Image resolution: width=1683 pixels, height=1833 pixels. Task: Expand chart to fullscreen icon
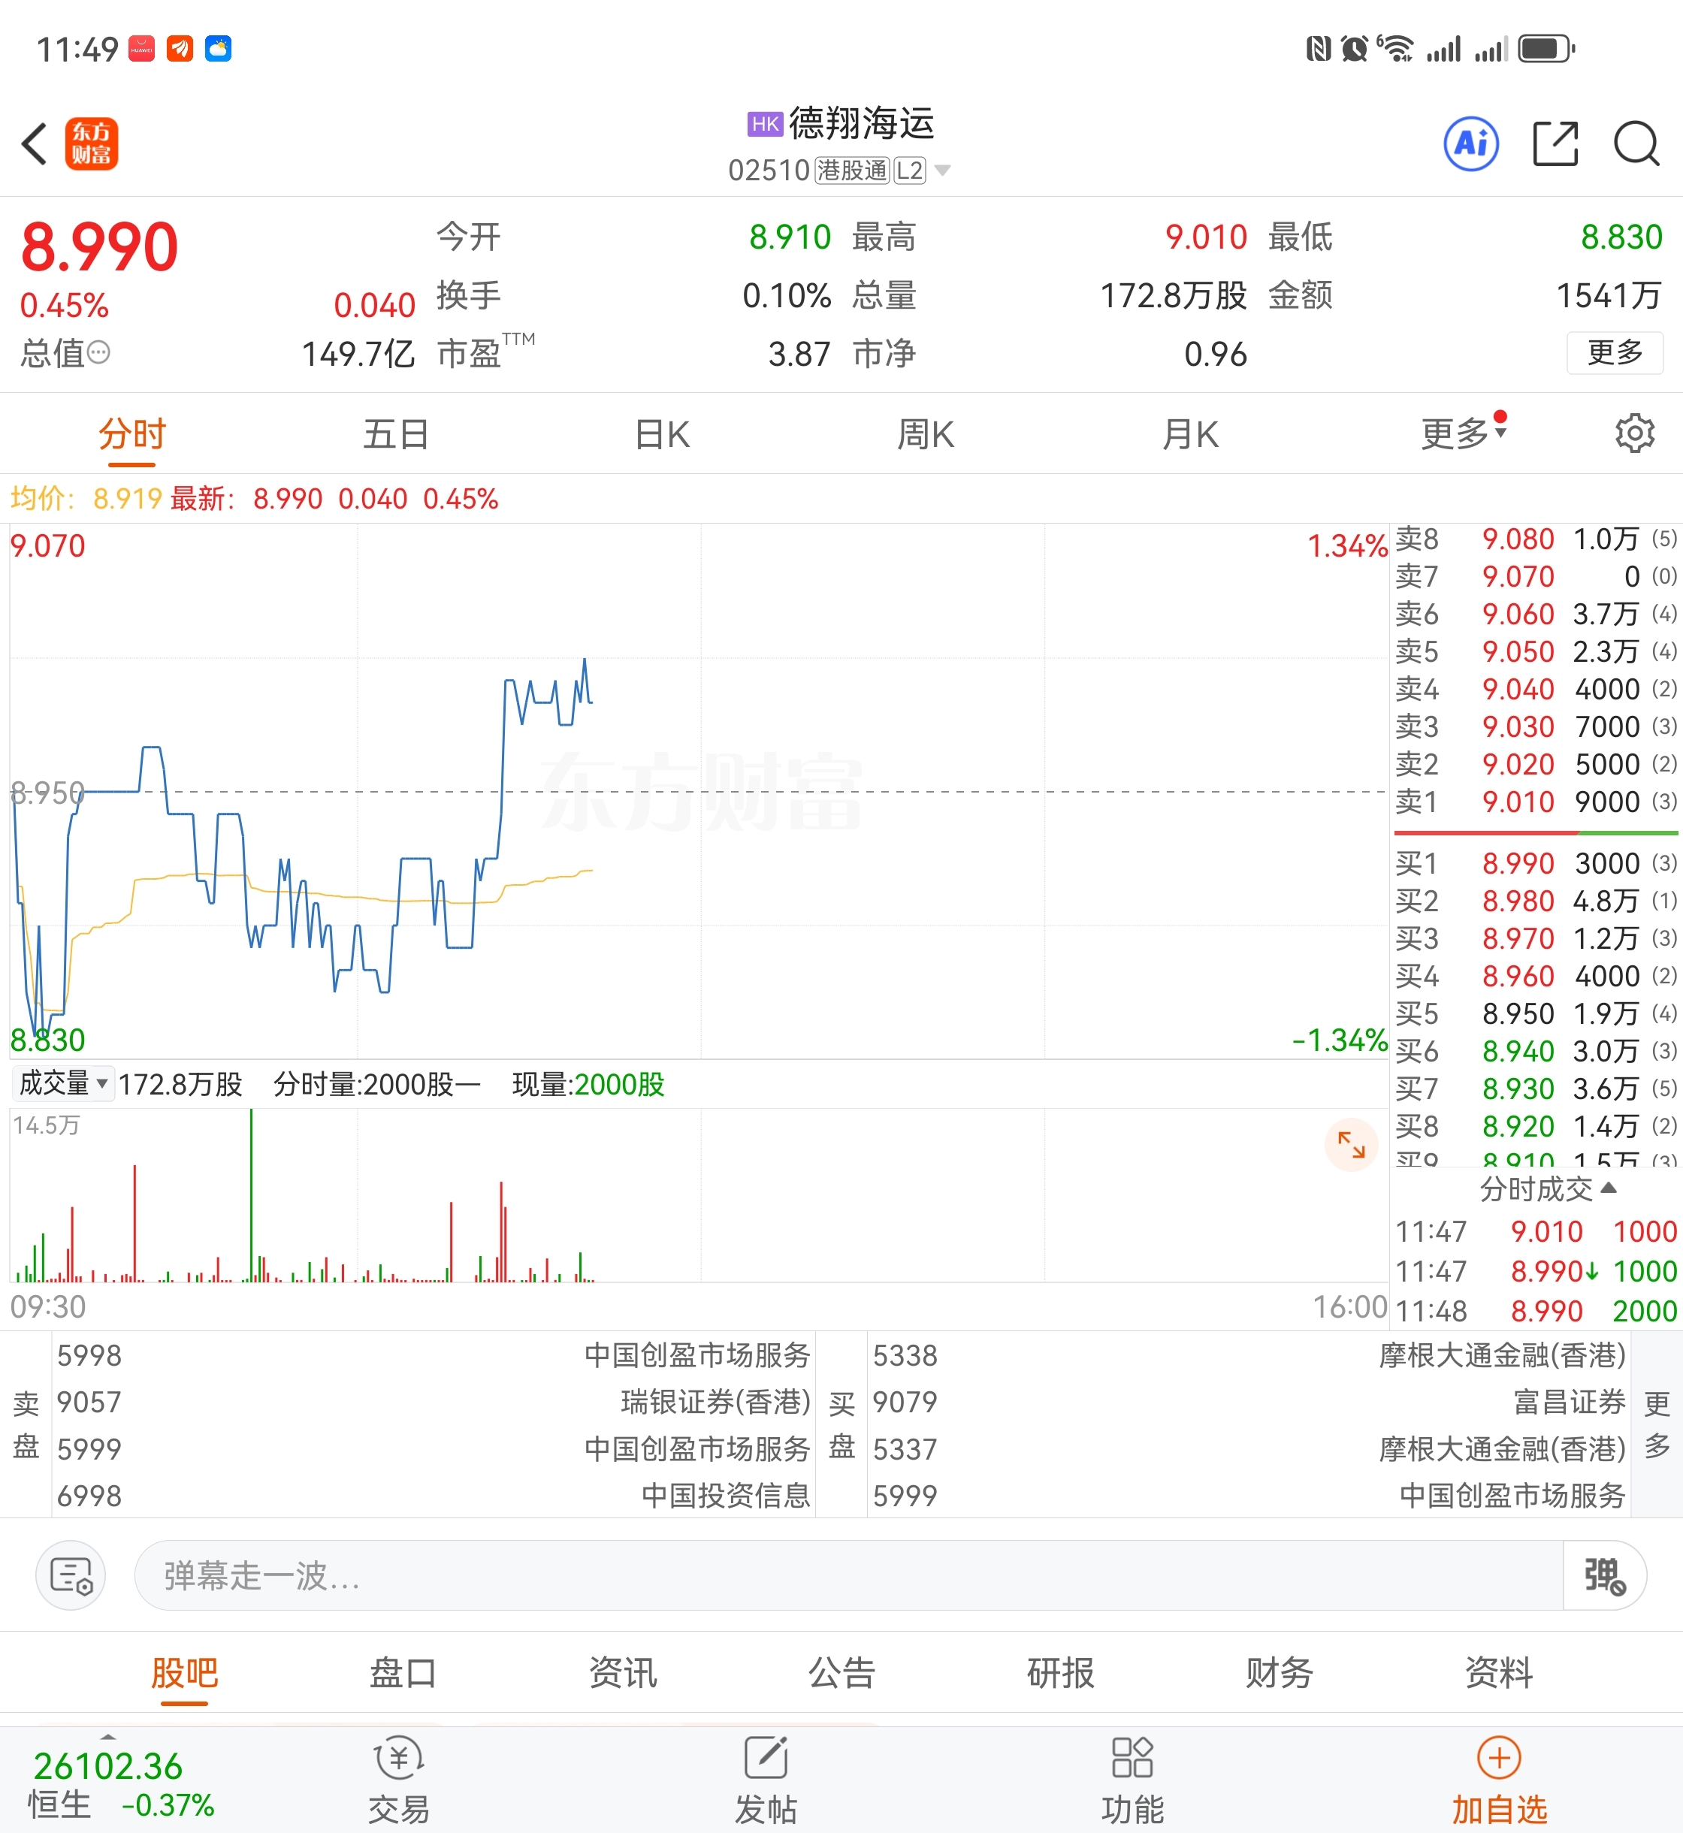coord(1351,1143)
